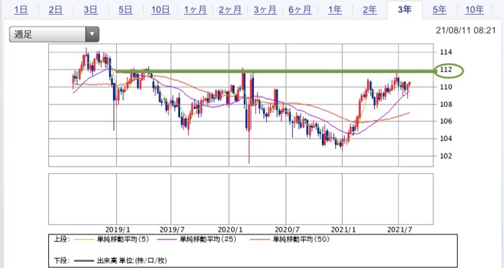Click the 114 price axis label
This screenshot has width=504, height=268.
pyautogui.click(x=446, y=52)
